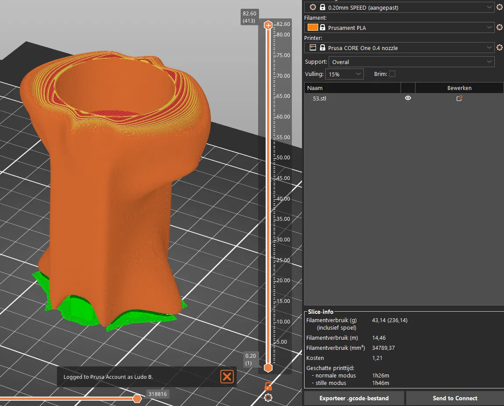Click the top layer slider plus handle

(268, 25)
